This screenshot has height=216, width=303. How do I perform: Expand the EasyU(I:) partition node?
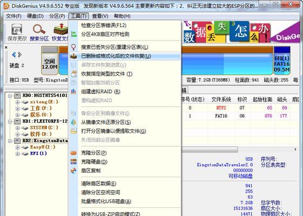pos(17,147)
